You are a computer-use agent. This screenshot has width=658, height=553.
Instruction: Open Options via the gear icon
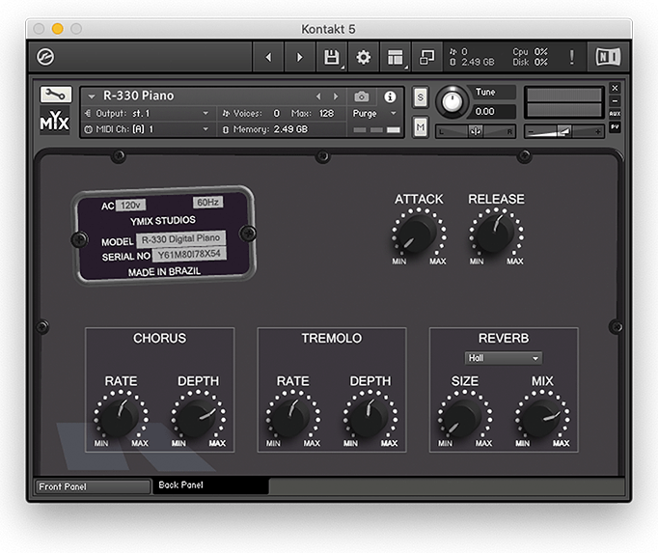pos(364,57)
